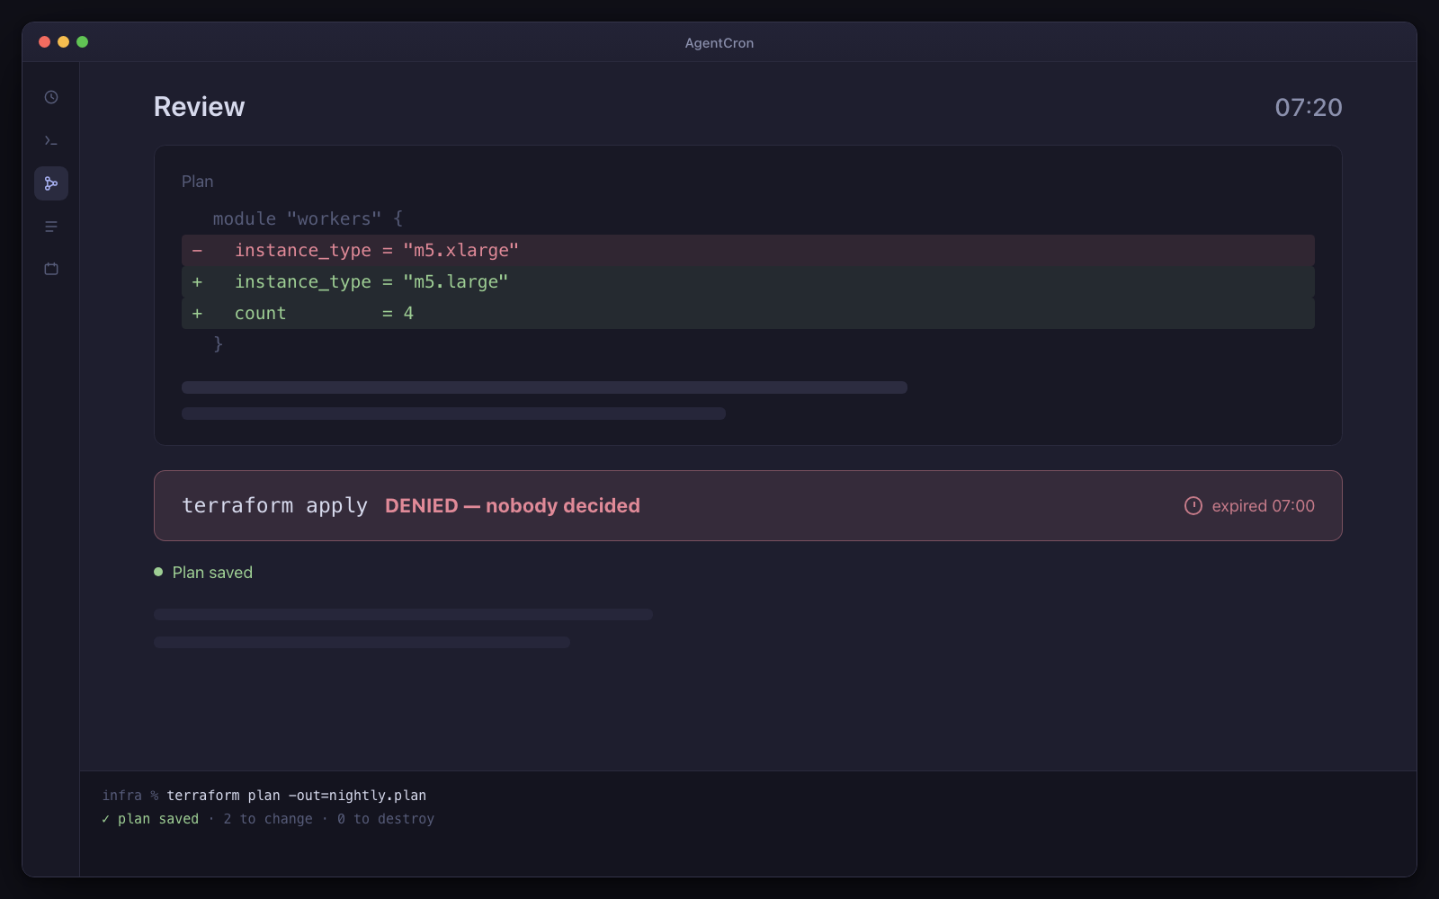Screen dimensions: 1439x899
Task: Click "2 to change" in terminal output
Action: 268,819
